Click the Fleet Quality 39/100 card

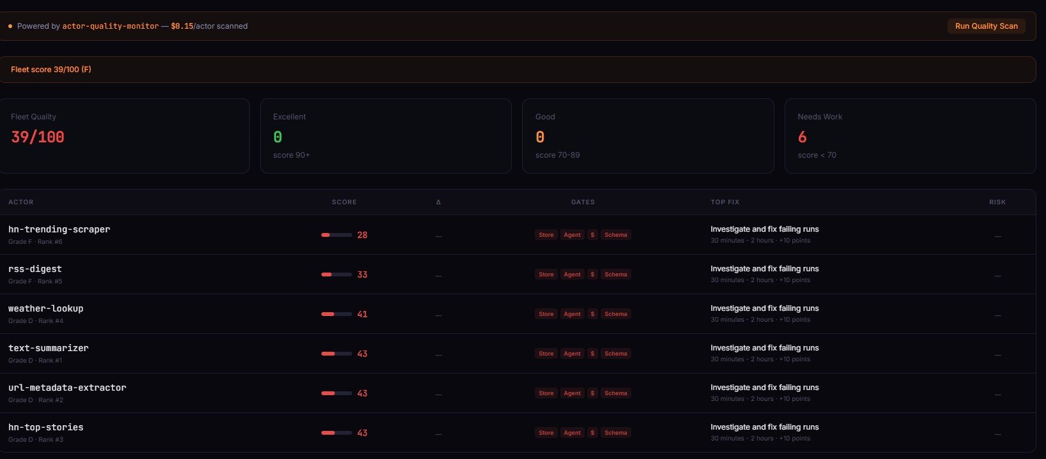(x=124, y=135)
